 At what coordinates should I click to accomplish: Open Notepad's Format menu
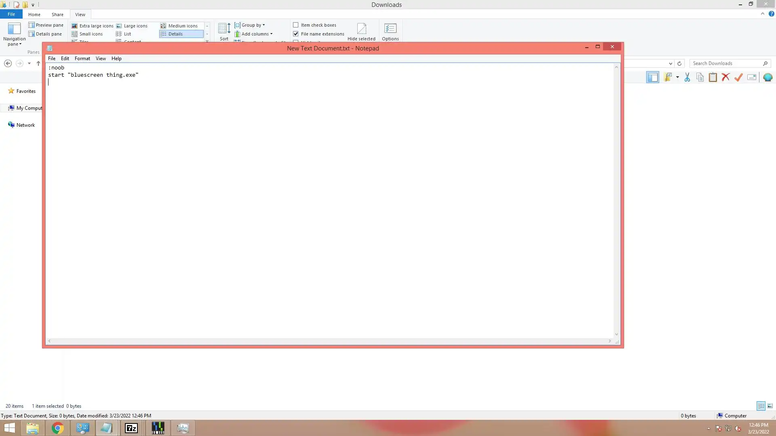(82, 59)
